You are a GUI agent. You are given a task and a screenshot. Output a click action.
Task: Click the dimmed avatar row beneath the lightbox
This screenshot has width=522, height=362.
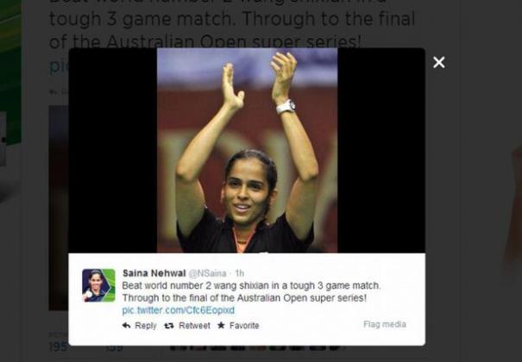(256, 347)
